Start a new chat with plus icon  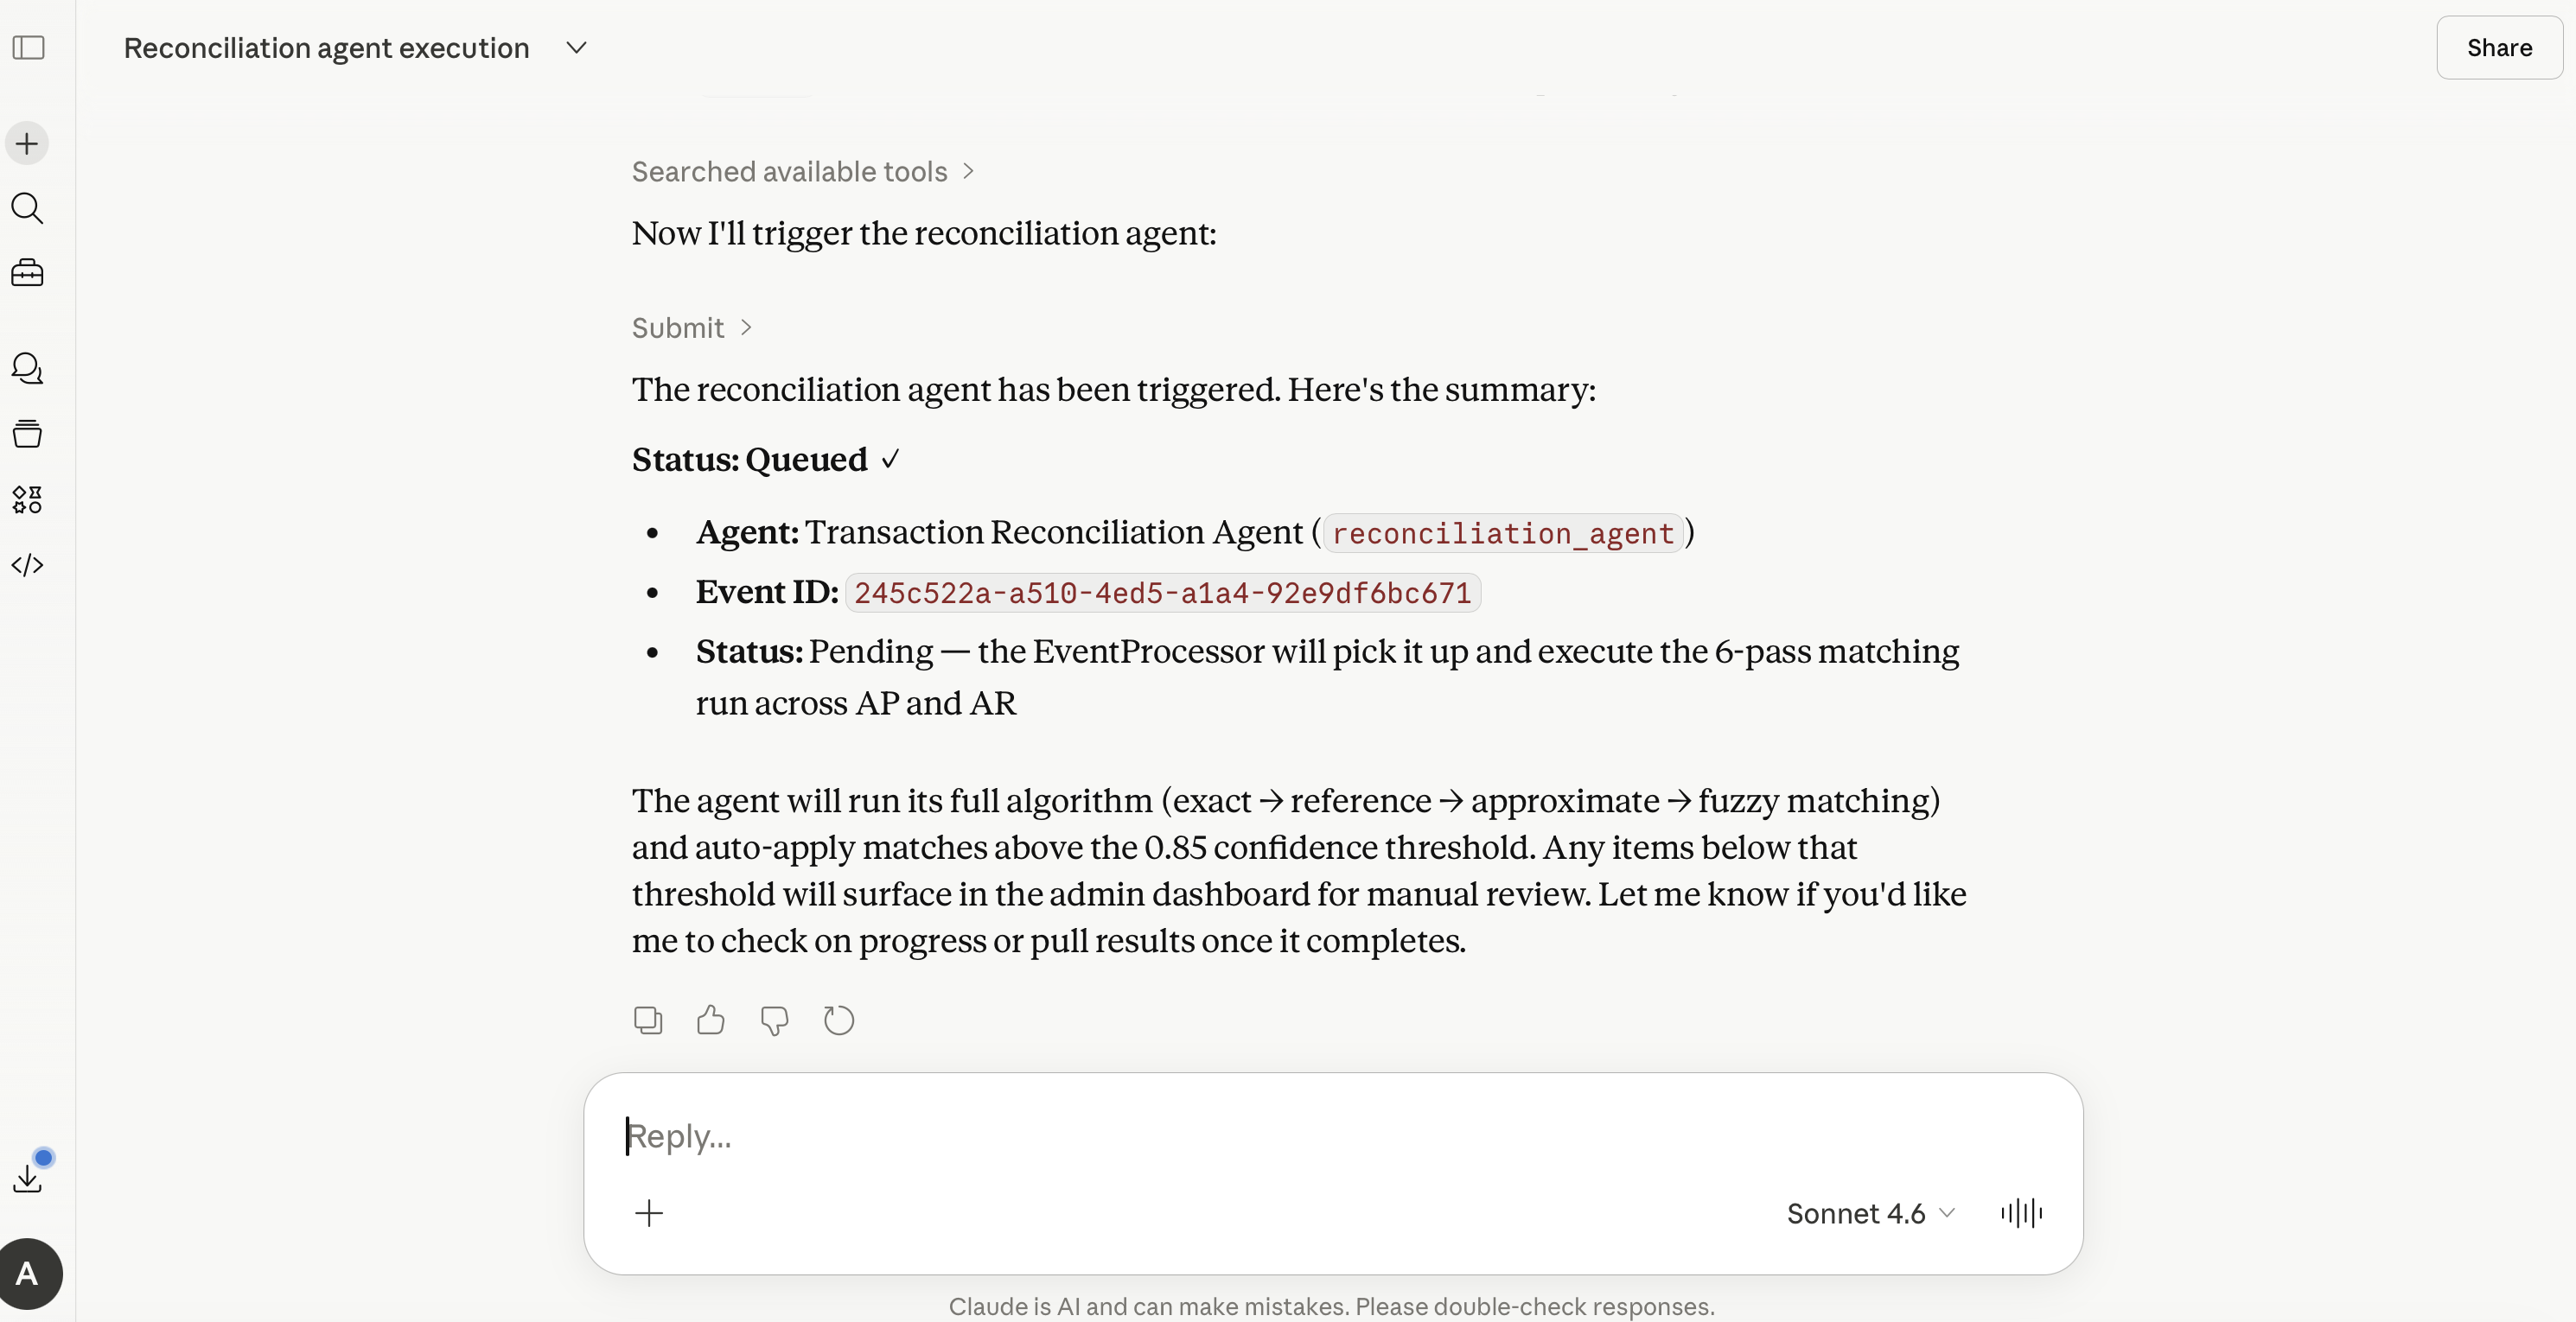coord(27,143)
